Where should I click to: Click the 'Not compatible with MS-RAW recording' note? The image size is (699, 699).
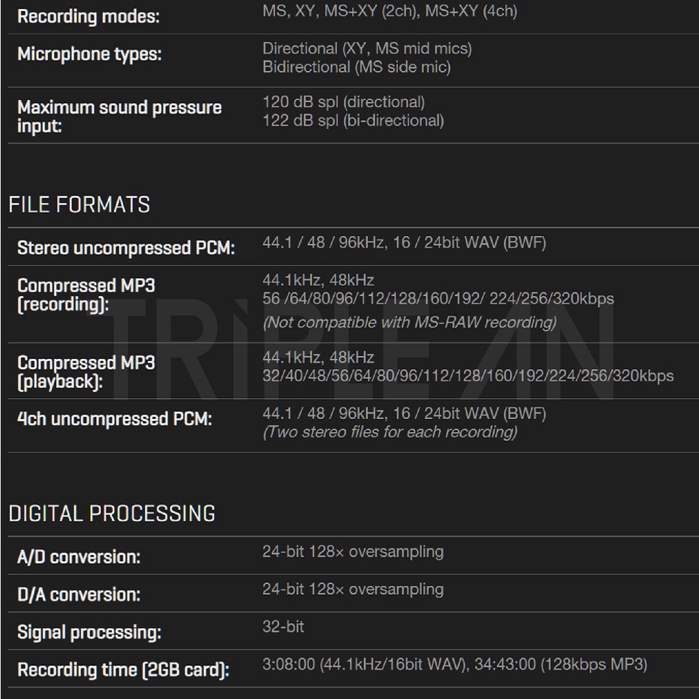(x=410, y=322)
